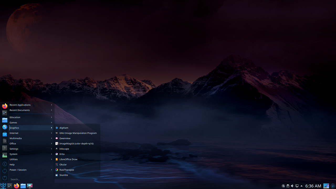Click the highlighted Graphics category
This screenshot has height=189, width=336.
31,128
